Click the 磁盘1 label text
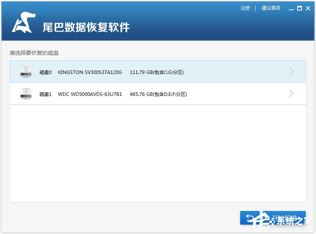The height and width of the screenshot is (234, 316). pyautogui.click(x=45, y=94)
